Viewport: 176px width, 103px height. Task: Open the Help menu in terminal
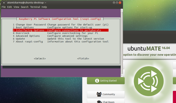44,7
